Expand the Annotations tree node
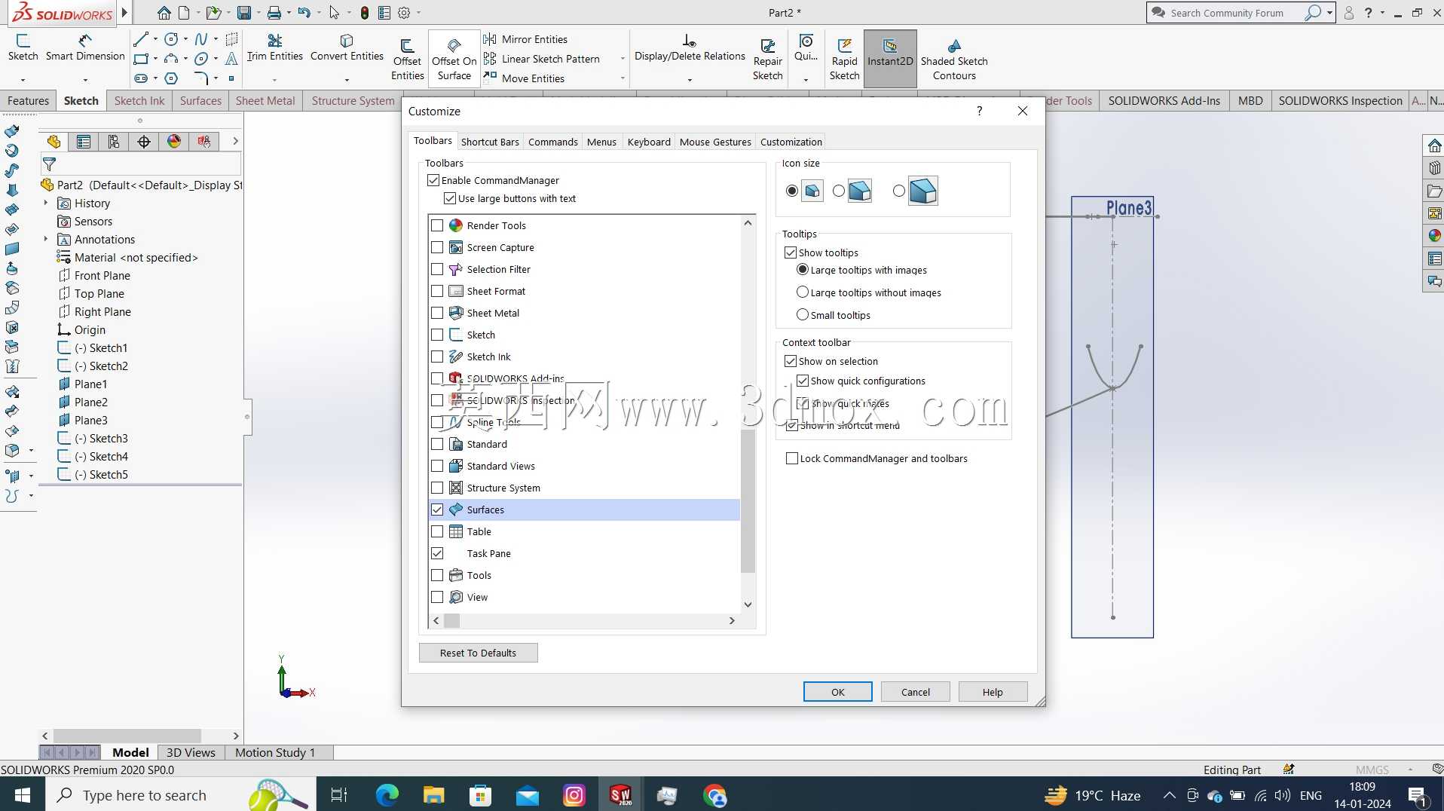1444x811 pixels. [46, 239]
